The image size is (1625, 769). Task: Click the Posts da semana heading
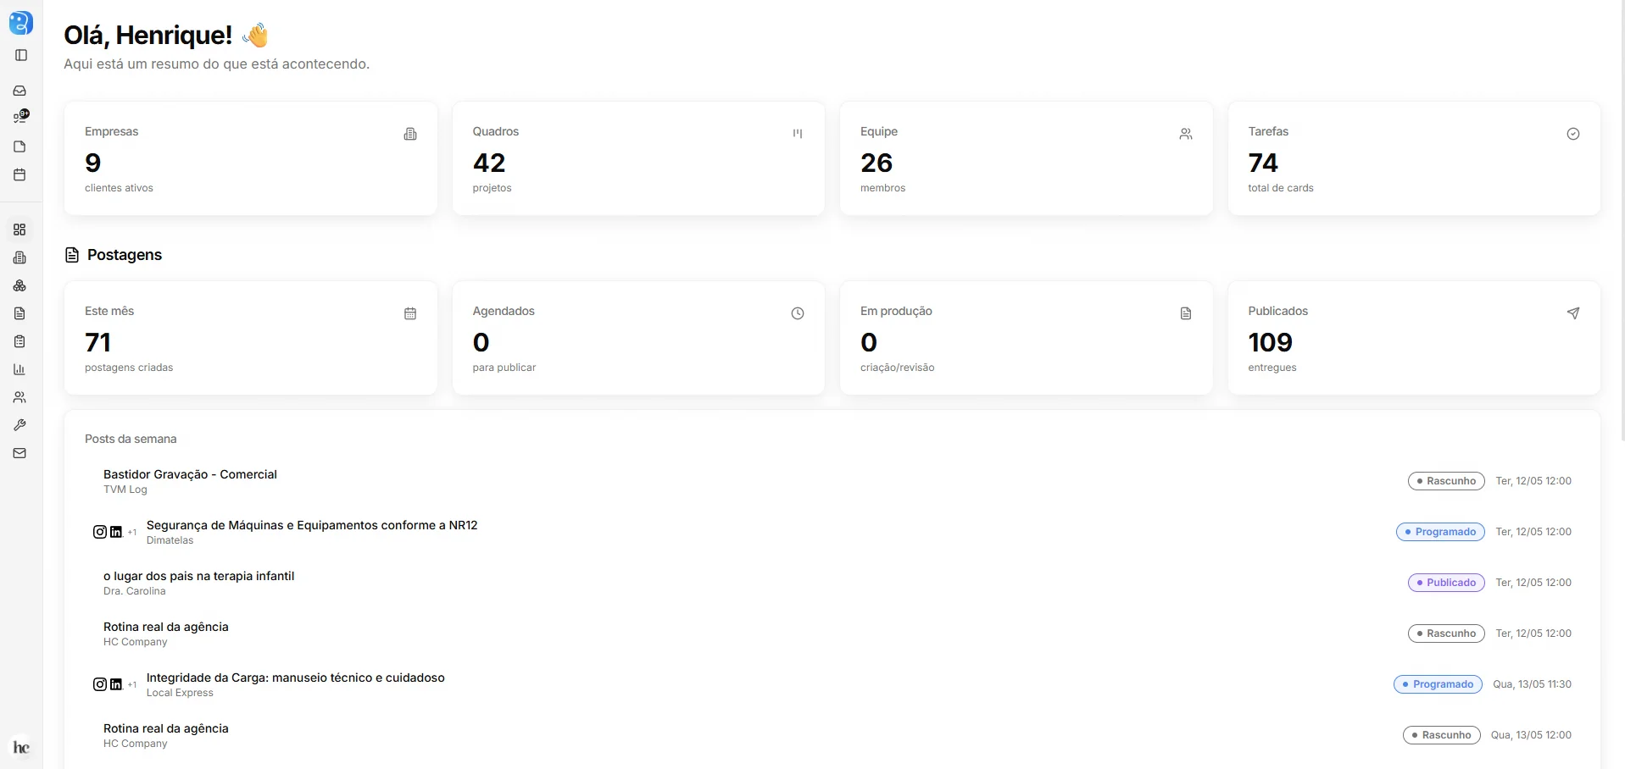coord(131,439)
